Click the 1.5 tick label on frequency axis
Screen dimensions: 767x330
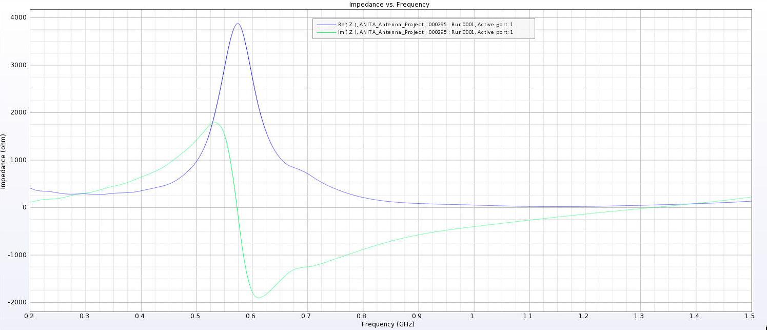(x=751, y=316)
